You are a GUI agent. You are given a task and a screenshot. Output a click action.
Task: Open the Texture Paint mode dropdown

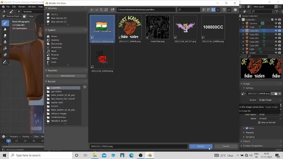(x=12, y=16)
